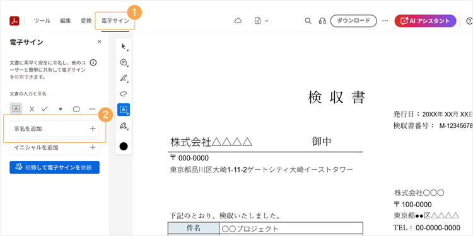
Task: Open the AI アシスタント button
Action: (425, 21)
